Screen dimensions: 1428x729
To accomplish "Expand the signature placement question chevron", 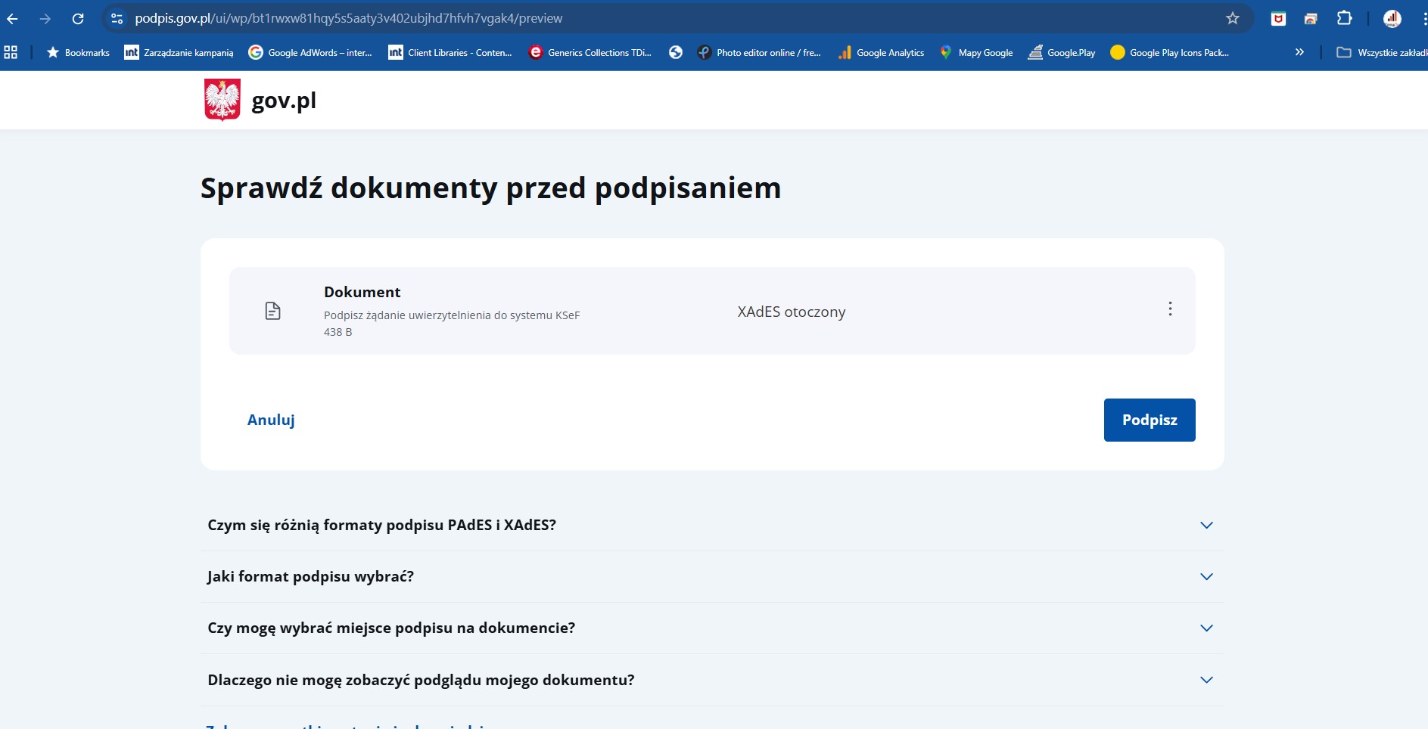I will [1206, 628].
